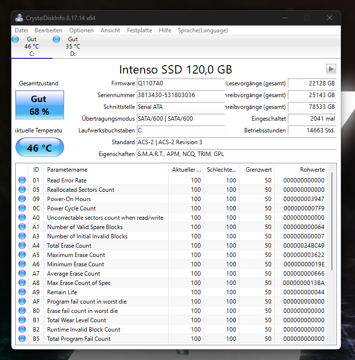Open the Sprache(Language) menu
355x360 pixels.
click(x=203, y=30)
